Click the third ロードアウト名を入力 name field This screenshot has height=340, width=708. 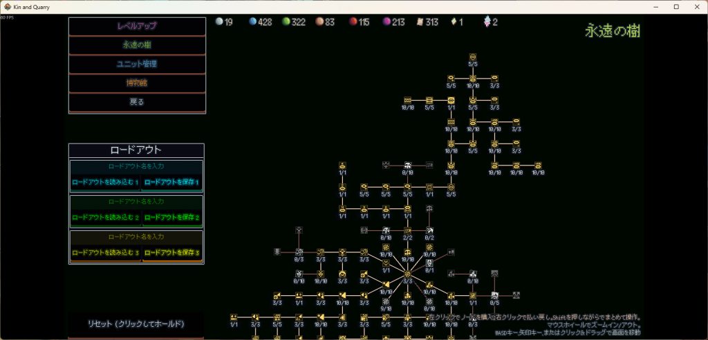click(x=136, y=237)
